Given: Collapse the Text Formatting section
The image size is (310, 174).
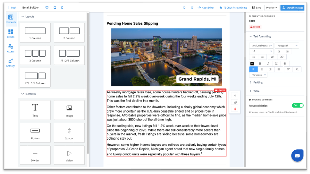Looking at the screenshot, I should [260, 36].
